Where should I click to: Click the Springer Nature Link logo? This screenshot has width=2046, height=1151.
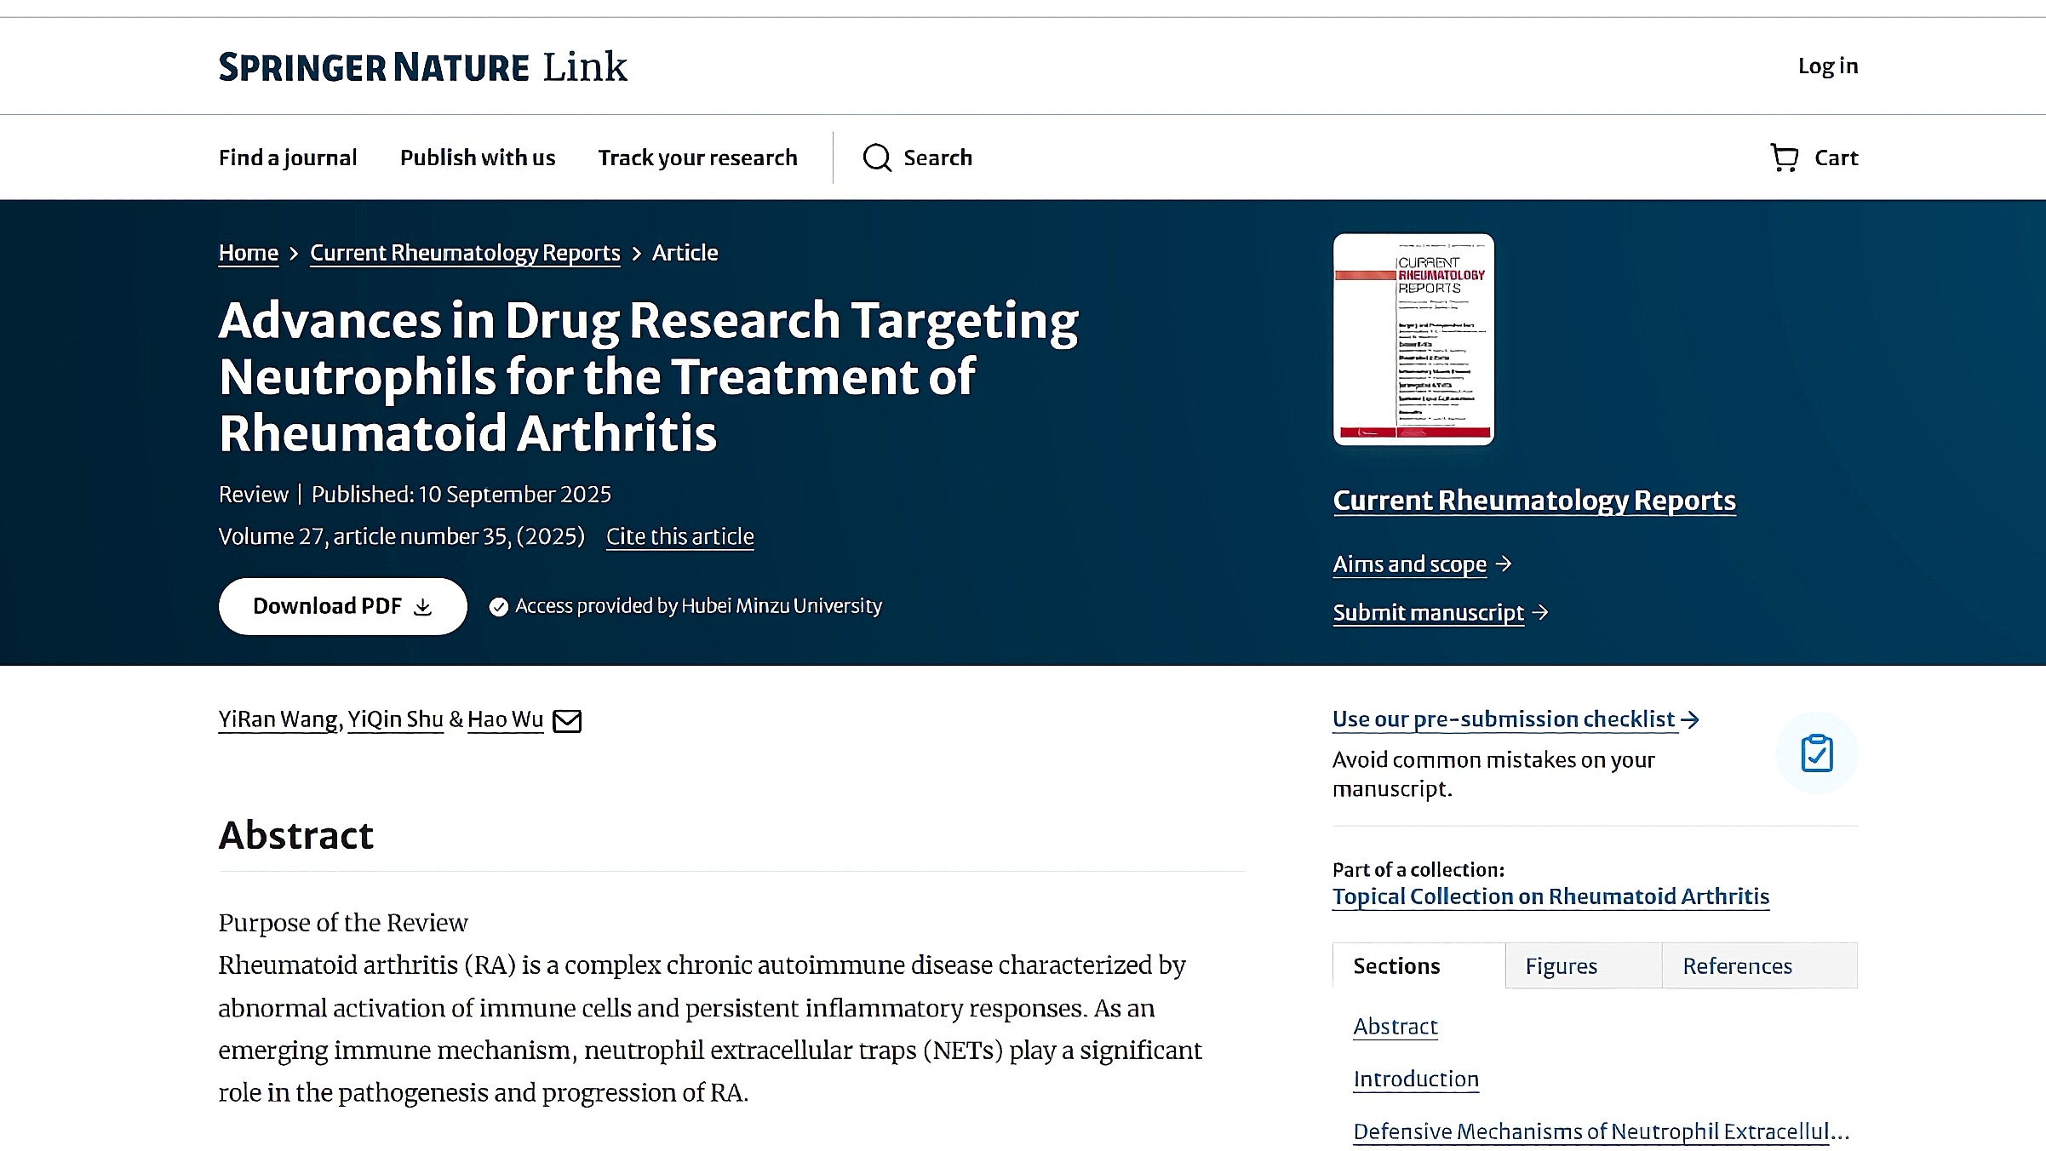coord(422,67)
